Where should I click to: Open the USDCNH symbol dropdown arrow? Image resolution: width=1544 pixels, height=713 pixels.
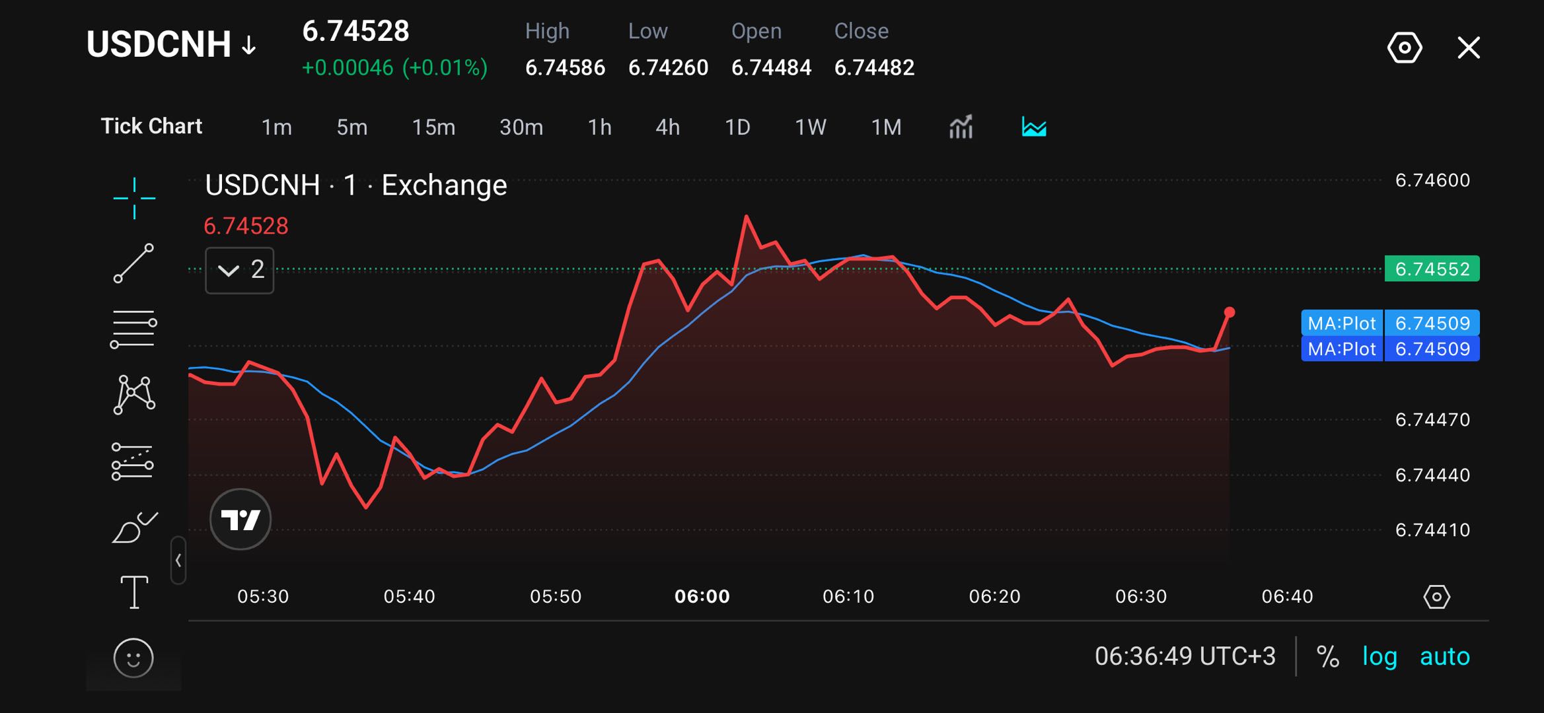pyautogui.click(x=249, y=45)
